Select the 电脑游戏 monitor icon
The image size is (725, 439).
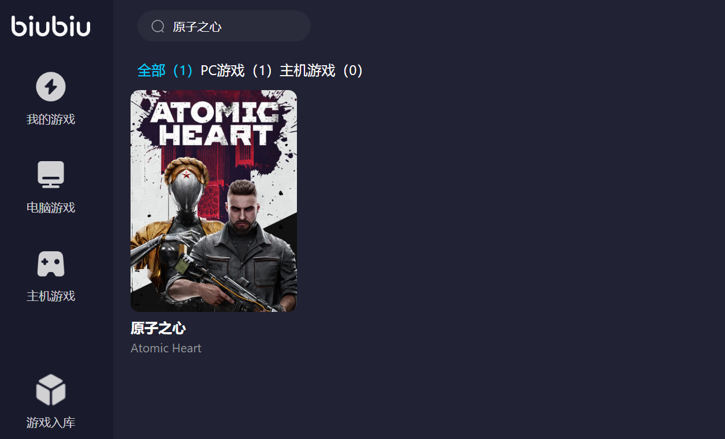pyautogui.click(x=51, y=174)
